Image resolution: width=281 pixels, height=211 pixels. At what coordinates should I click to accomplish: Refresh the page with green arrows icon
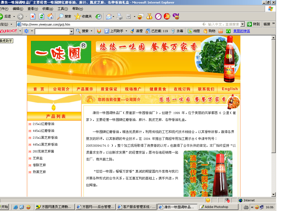pyautogui.click(x=42, y=16)
